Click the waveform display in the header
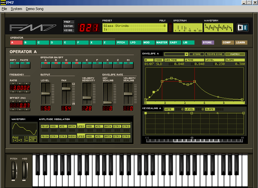Image resolution: width=258 pixels, height=188 pixels. pyautogui.click(x=219, y=28)
